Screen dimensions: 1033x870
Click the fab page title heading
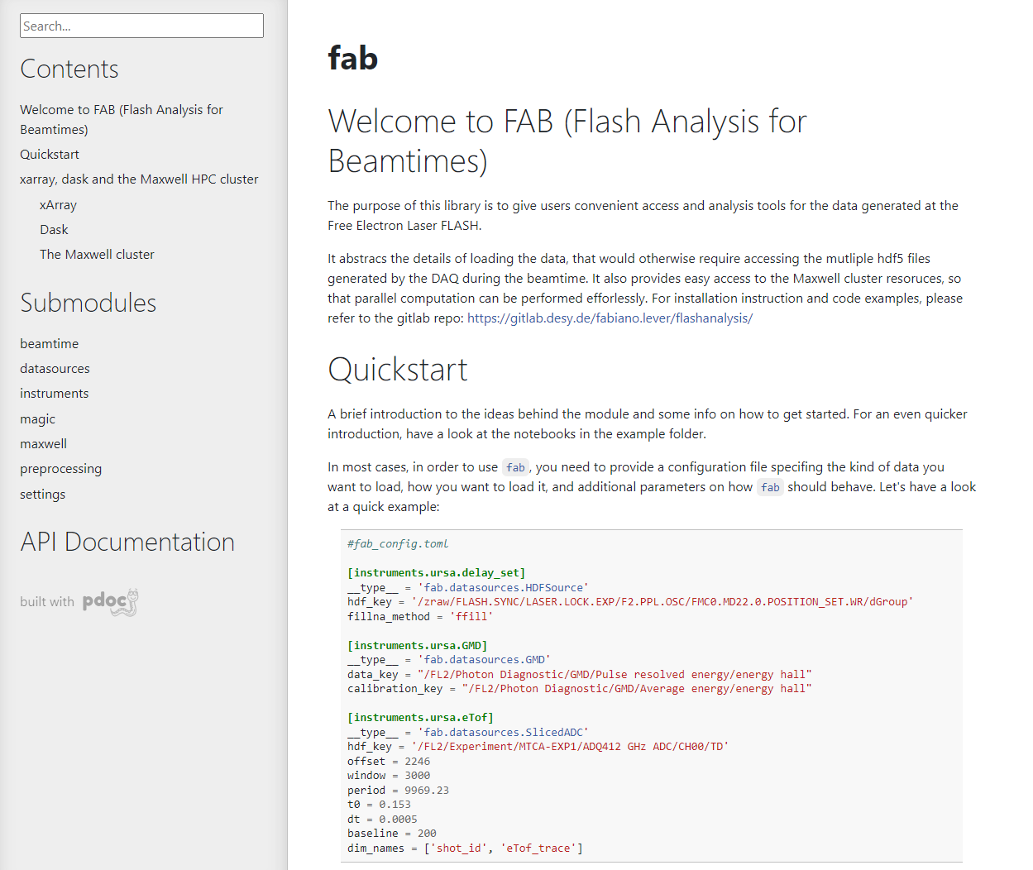[x=353, y=59]
